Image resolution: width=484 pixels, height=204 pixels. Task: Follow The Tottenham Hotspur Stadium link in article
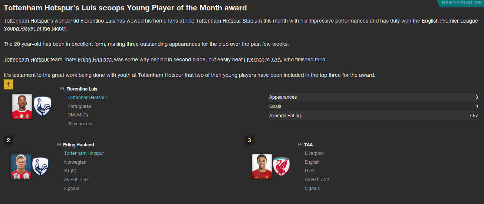223,21
